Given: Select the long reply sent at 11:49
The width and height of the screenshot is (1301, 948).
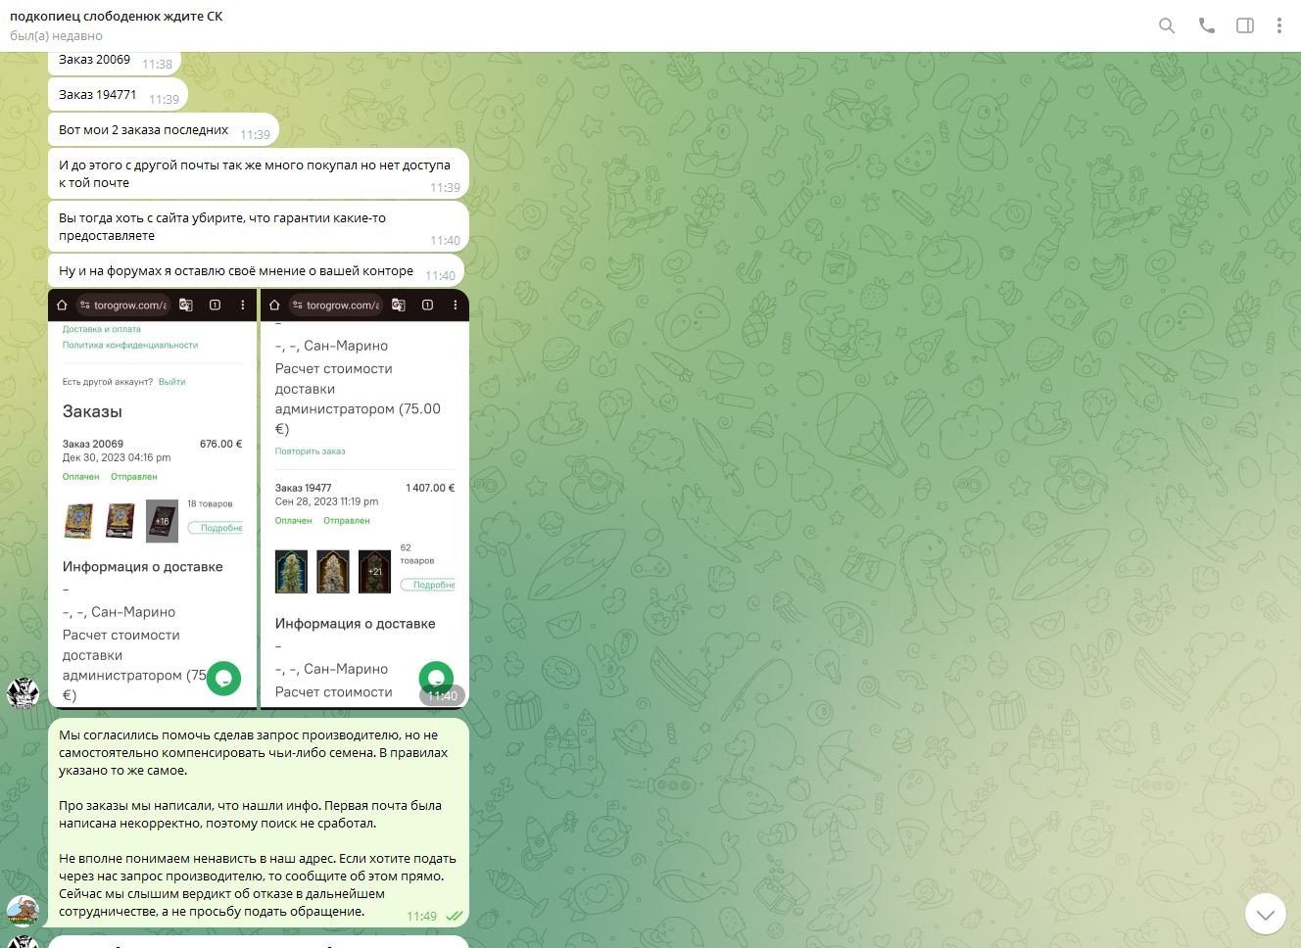Looking at the screenshot, I should [259, 823].
